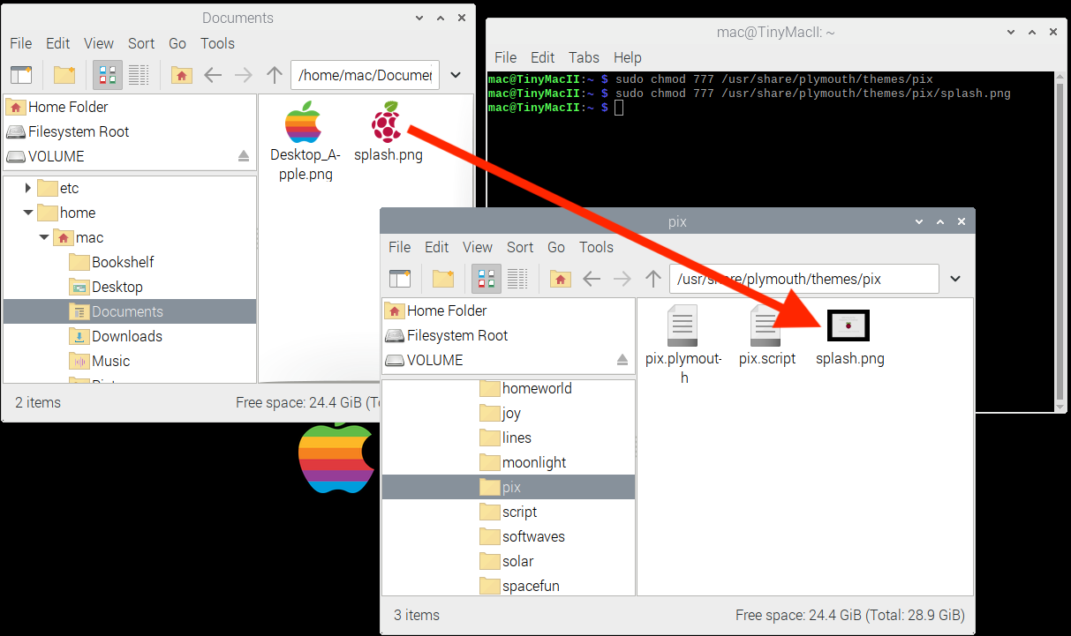Select pix.plymouth file
This screenshot has width=1071, height=636.
683,345
